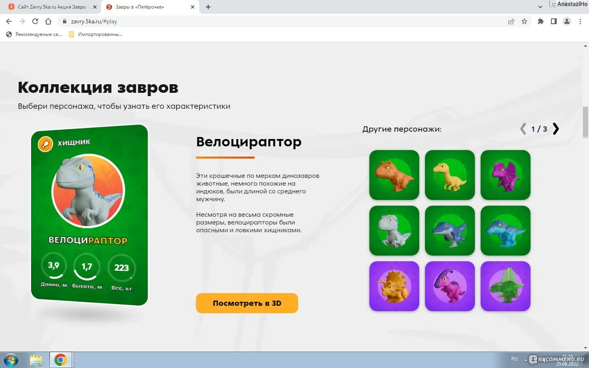Open the Chrome profile avatar
Image resolution: width=589 pixels, height=368 pixels.
tap(567, 21)
